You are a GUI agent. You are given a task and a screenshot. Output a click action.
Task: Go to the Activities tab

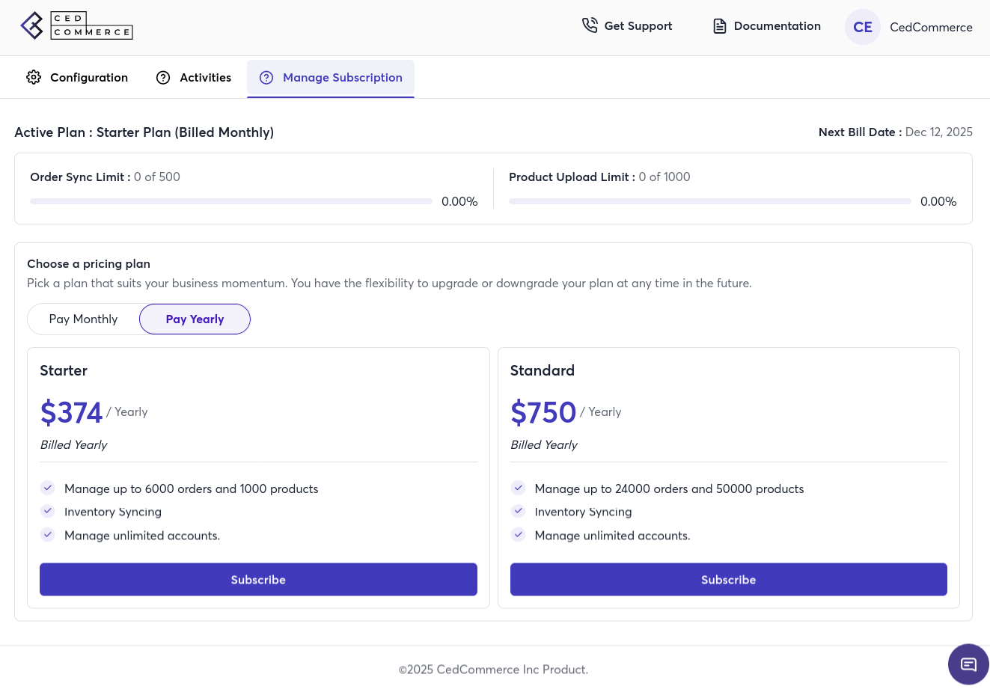click(205, 78)
